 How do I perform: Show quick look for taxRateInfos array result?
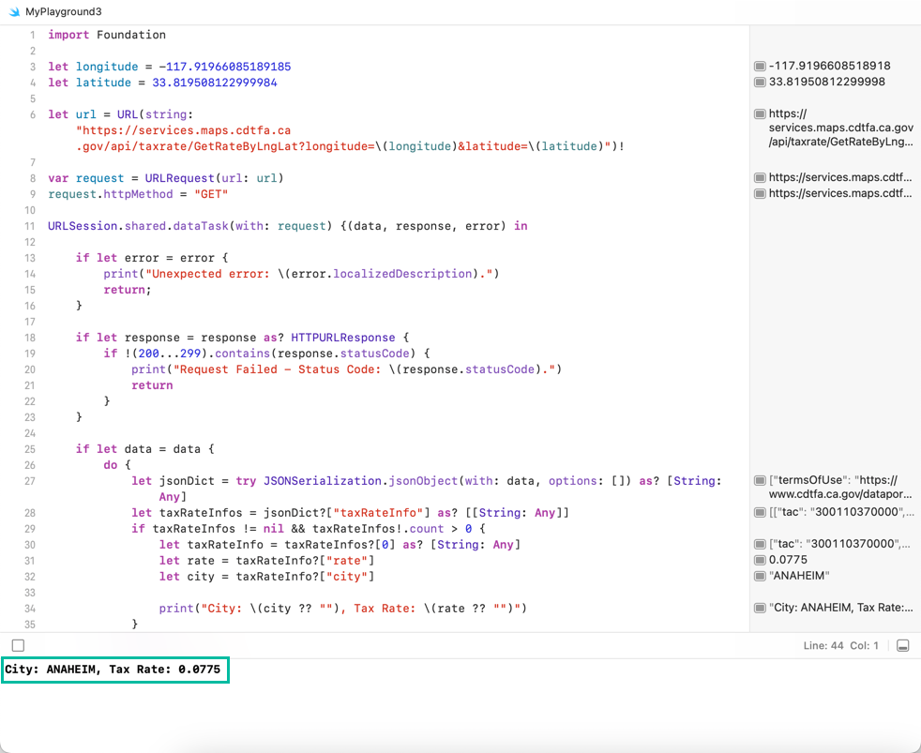pyautogui.click(x=760, y=512)
